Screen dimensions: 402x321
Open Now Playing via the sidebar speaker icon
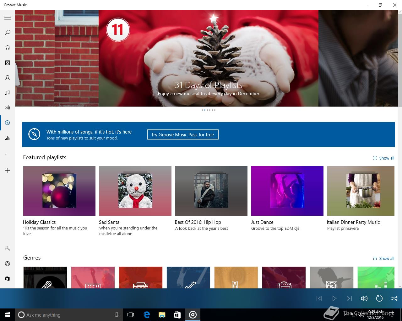click(x=8, y=108)
